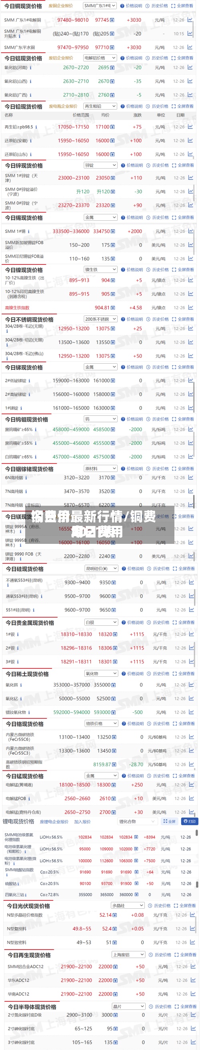Open the 锌锭 dropdown
200x1050 pixels.
pos(100,165)
